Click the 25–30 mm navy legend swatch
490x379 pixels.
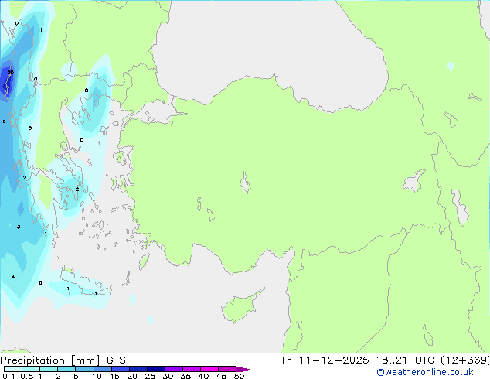click(156, 369)
